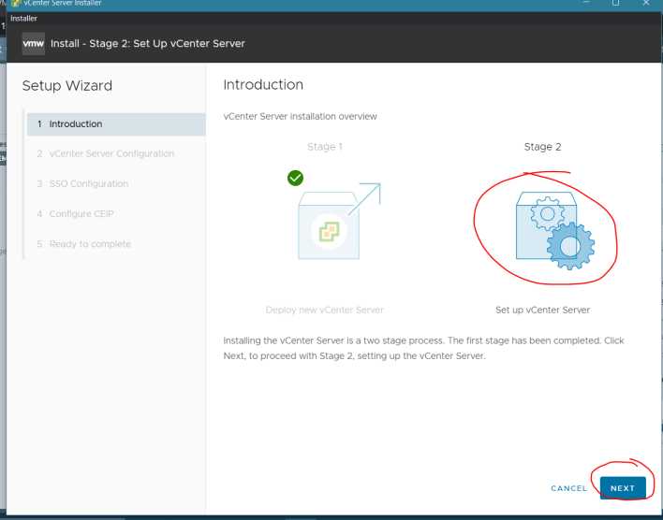Screen dimensions: 663x520
Task: Click Install - Stage 2 header title
Action: pos(148,44)
